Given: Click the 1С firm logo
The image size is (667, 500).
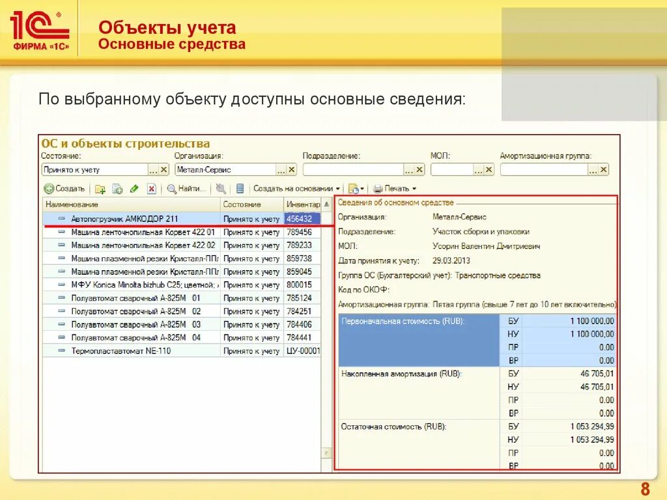Looking at the screenshot, I should [40, 31].
